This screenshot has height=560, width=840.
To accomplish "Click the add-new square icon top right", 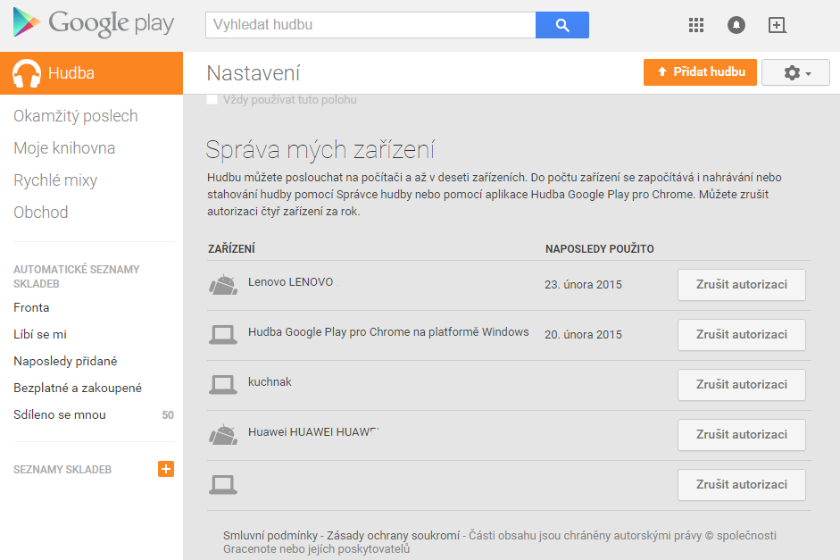I will [777, 24].
